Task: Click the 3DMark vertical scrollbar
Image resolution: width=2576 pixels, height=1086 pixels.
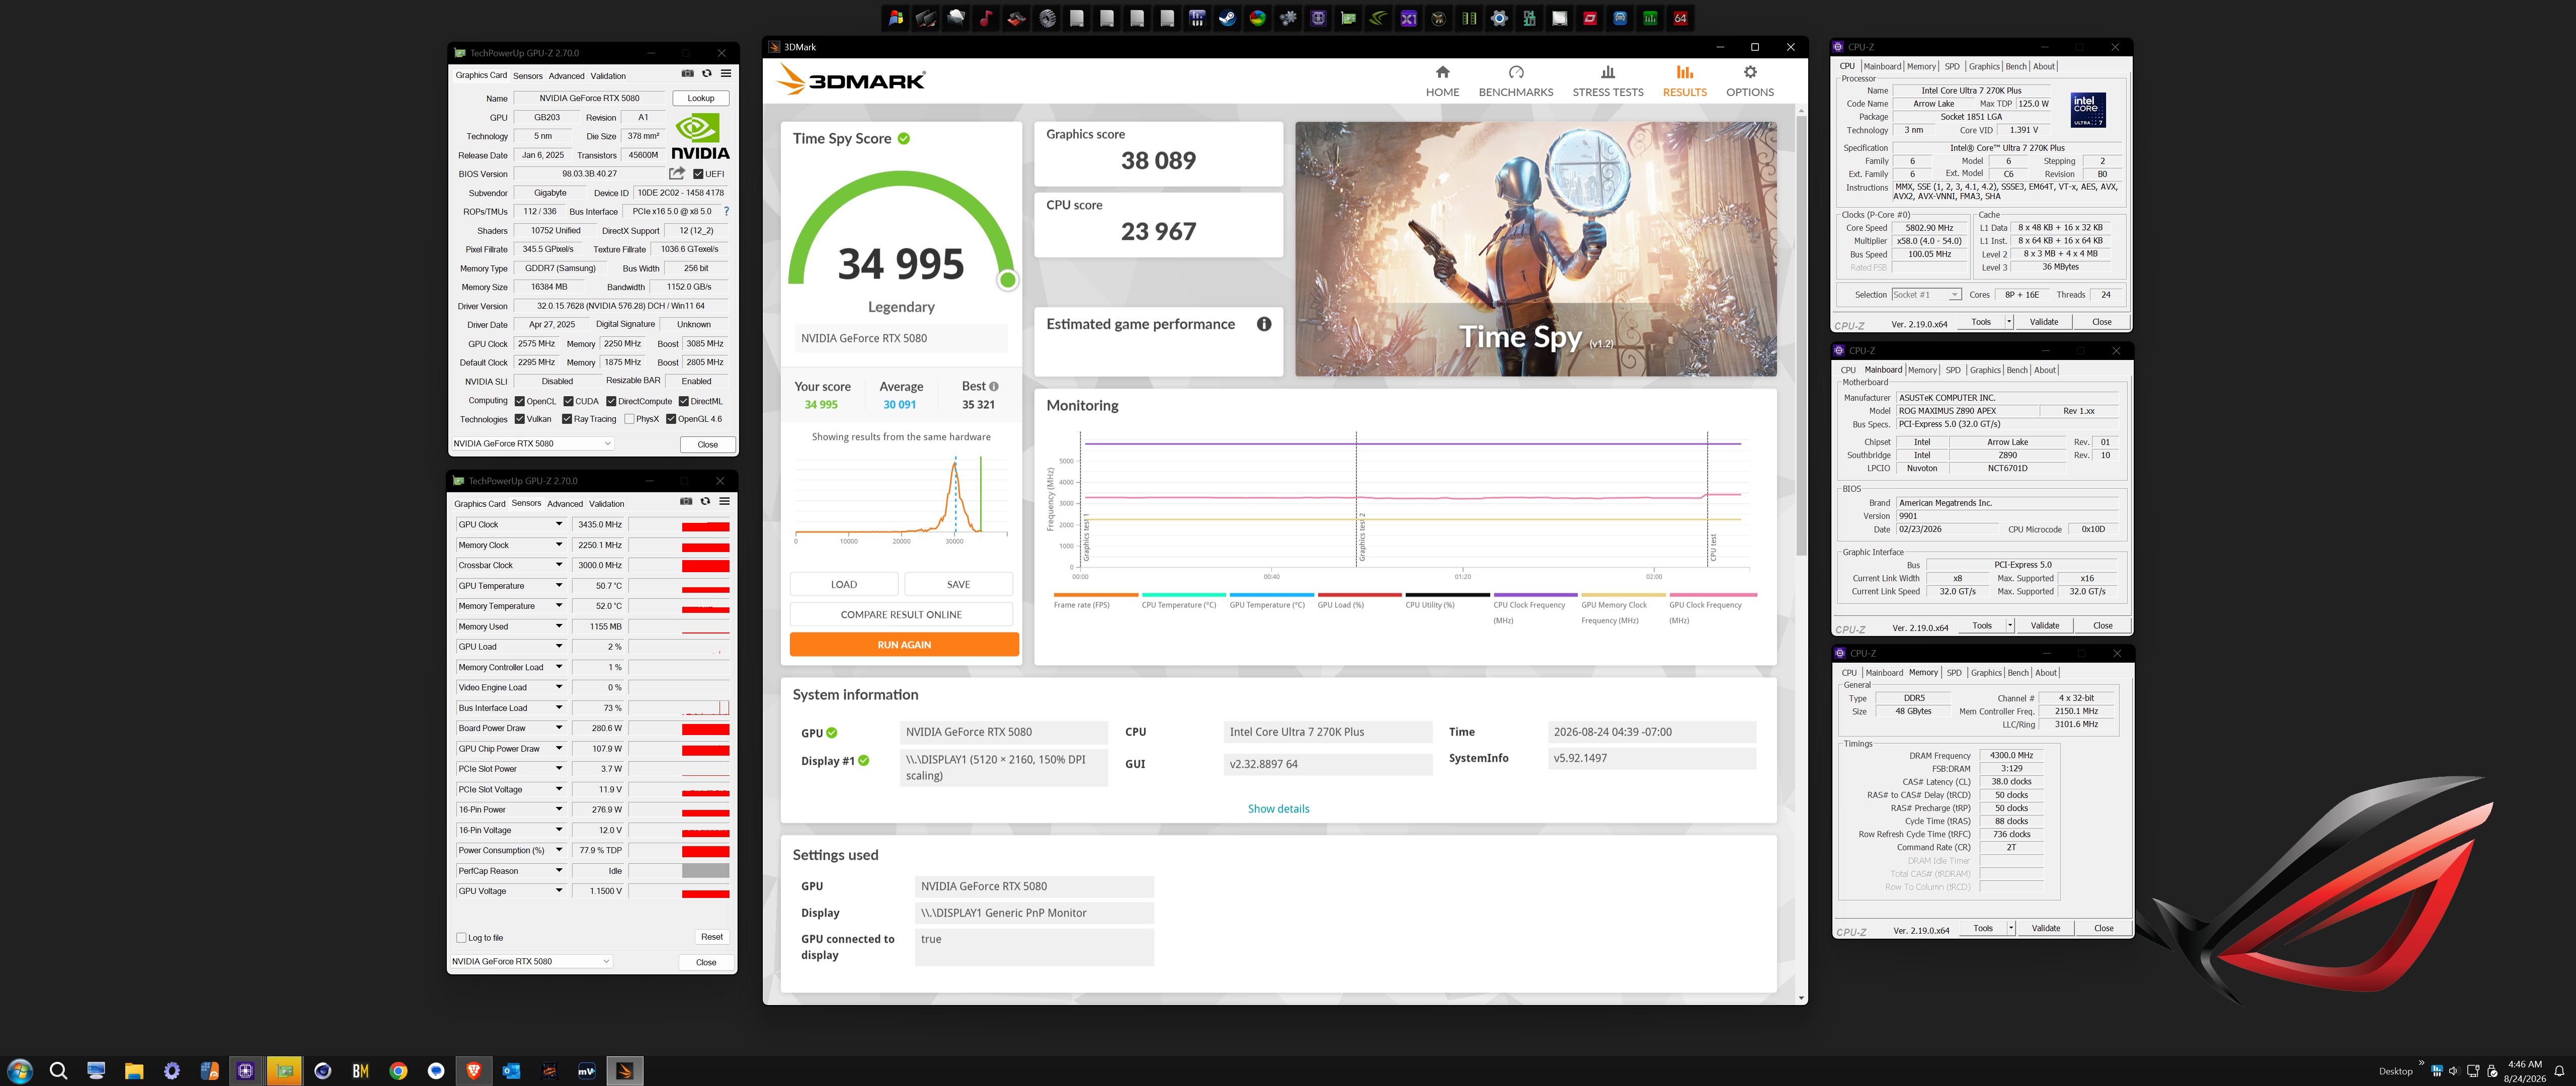Action: pos(1801,336)
